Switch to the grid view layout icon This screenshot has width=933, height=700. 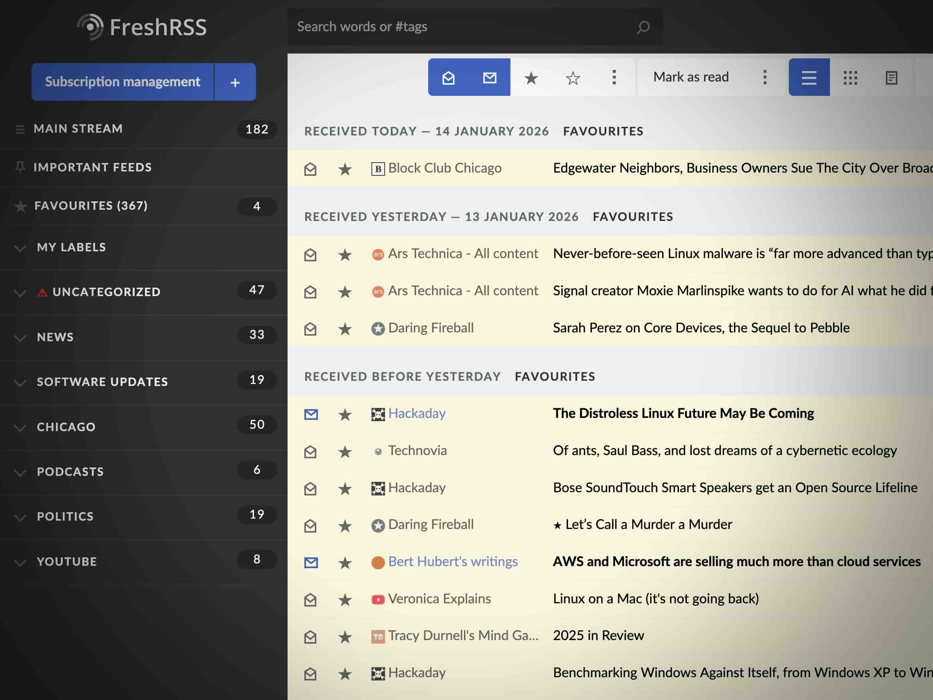pos(851,78)
